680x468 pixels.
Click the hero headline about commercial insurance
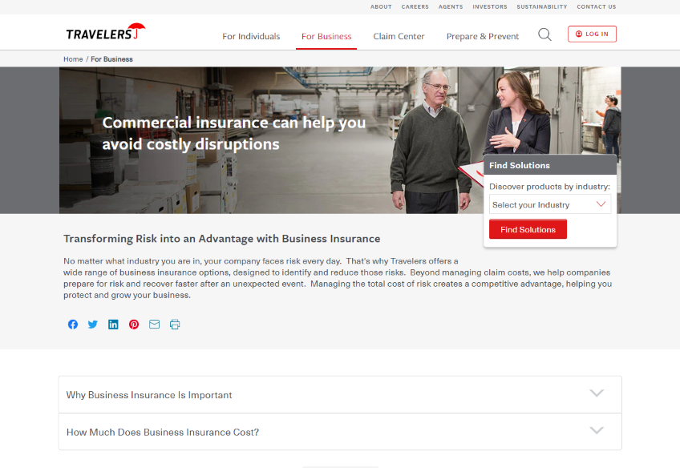pyautogui.click(x=234, y=133)
